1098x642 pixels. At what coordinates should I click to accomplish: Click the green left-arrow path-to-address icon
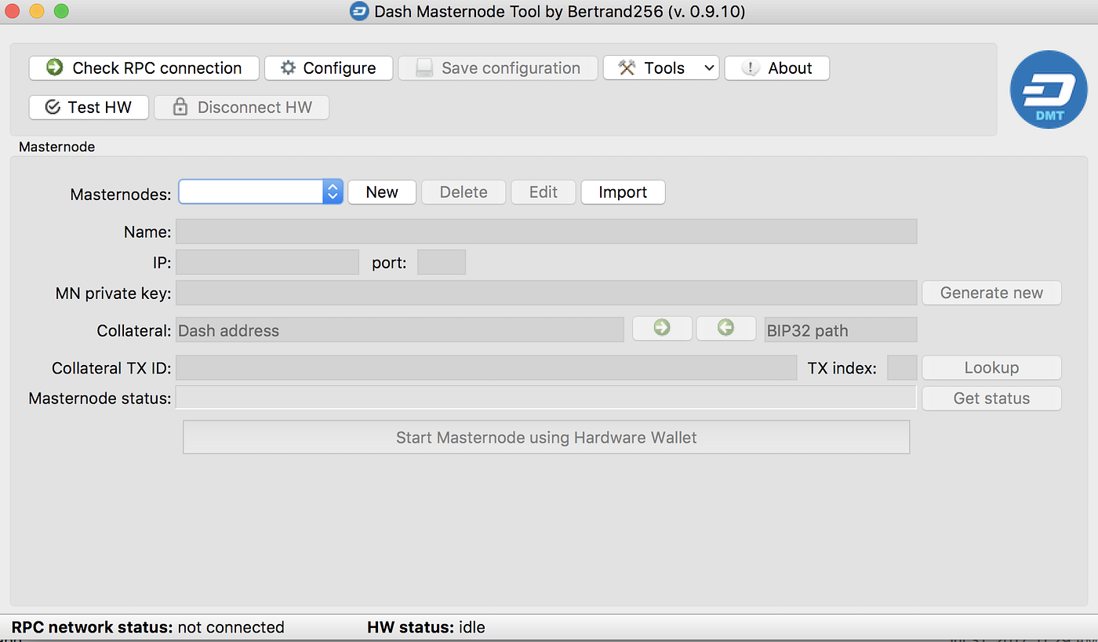(x=725, y=329)
